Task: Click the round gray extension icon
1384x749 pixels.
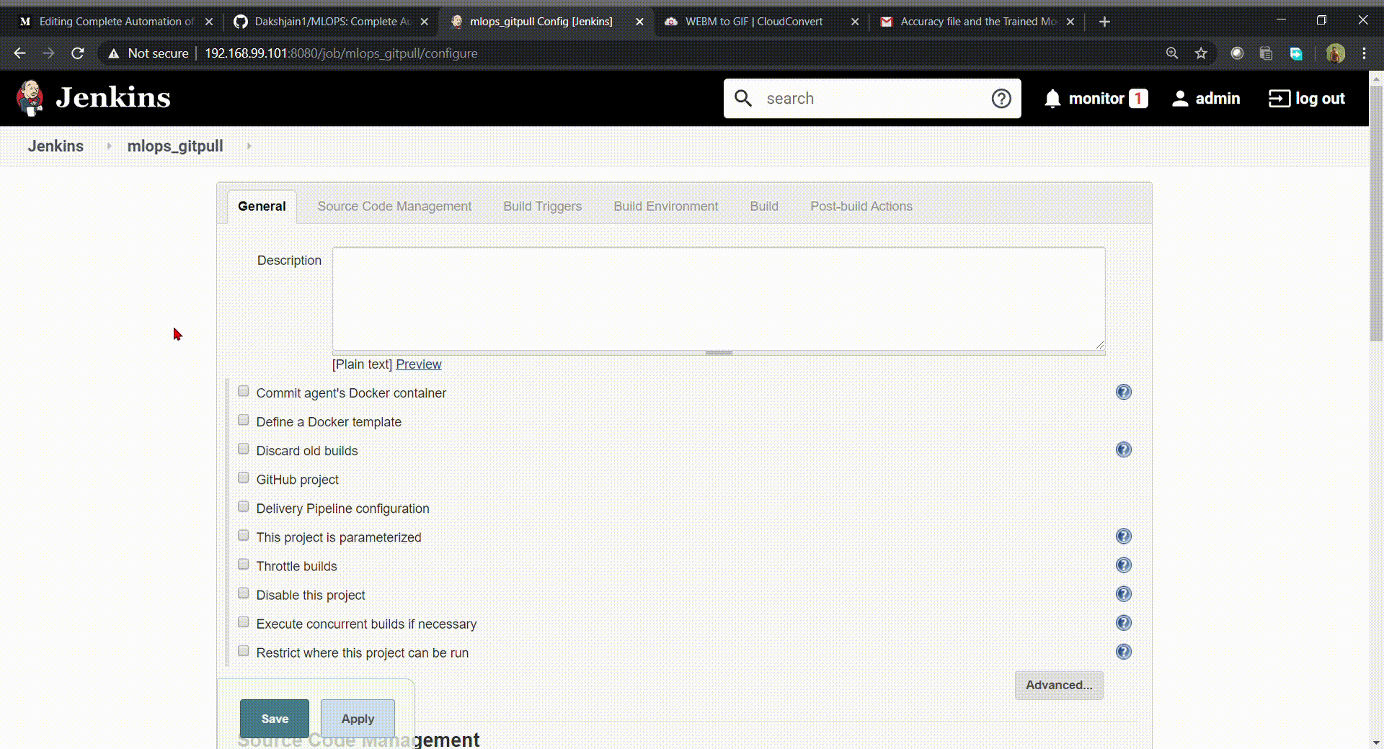Action: click(x=1237, y=53)
